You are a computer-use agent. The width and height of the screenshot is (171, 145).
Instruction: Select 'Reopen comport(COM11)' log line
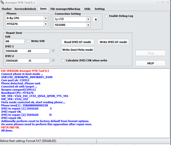pos(18,90)
